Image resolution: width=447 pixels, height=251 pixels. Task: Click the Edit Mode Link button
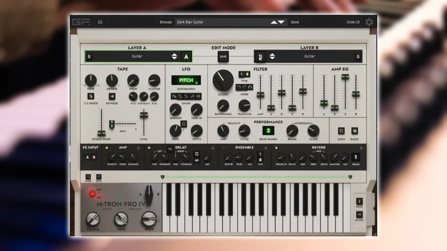tap(223, 56)
